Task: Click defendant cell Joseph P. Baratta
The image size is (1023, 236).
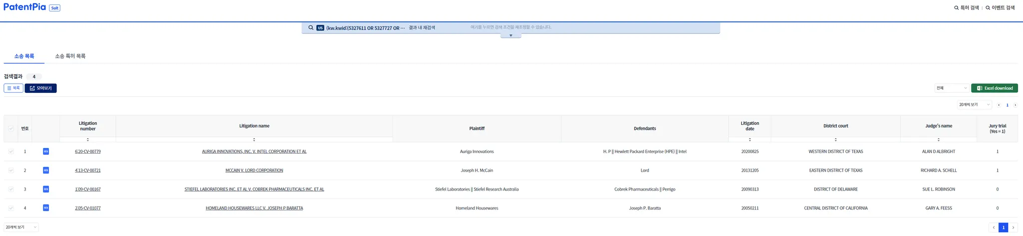Action: pos(645,208)
